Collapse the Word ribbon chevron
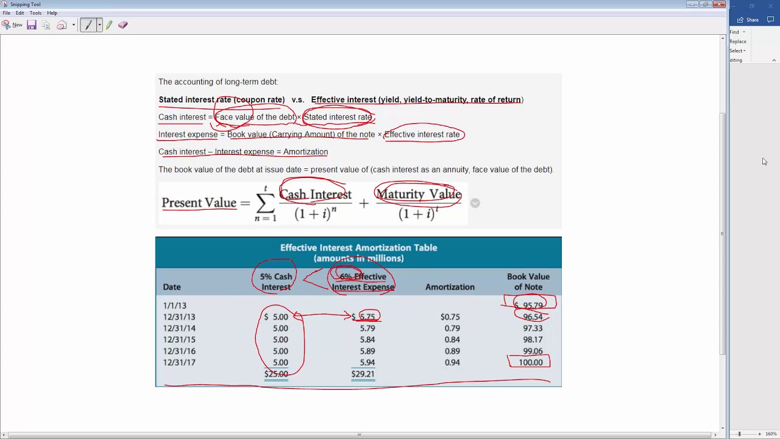 (774, 60)
